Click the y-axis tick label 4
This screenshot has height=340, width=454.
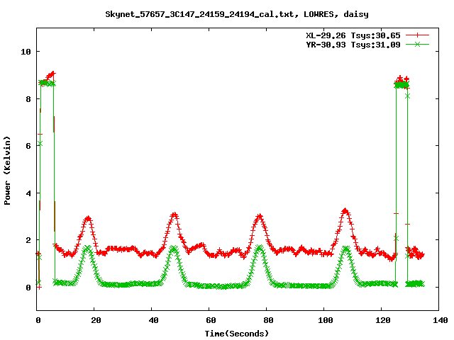(28, 193)
